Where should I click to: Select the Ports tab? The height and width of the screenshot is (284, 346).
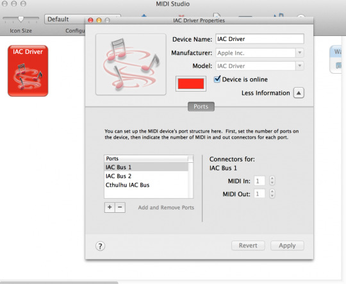(201, 106)
